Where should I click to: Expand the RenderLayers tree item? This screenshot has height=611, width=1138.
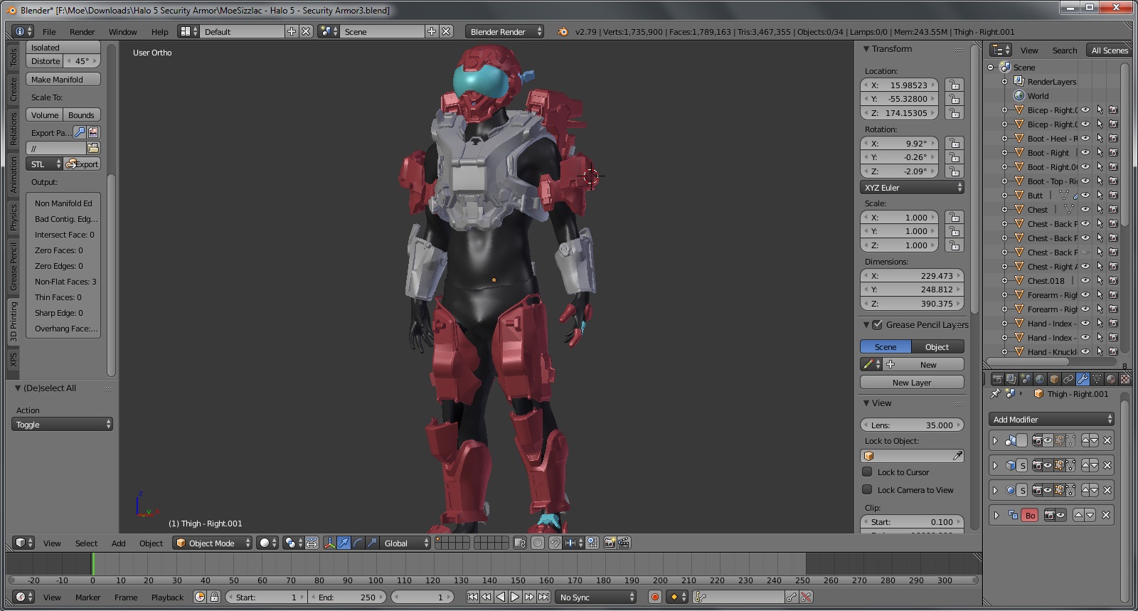(x=1004, y=82)
